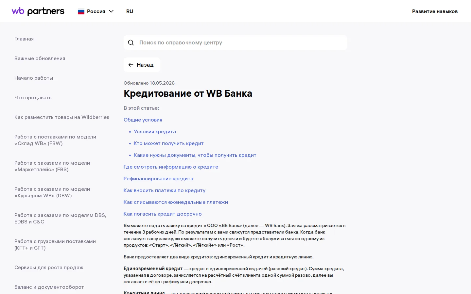Click the Russian flag icon
Image resolution: width=471 pixels, height=294 pixels.
coord(81,11)
